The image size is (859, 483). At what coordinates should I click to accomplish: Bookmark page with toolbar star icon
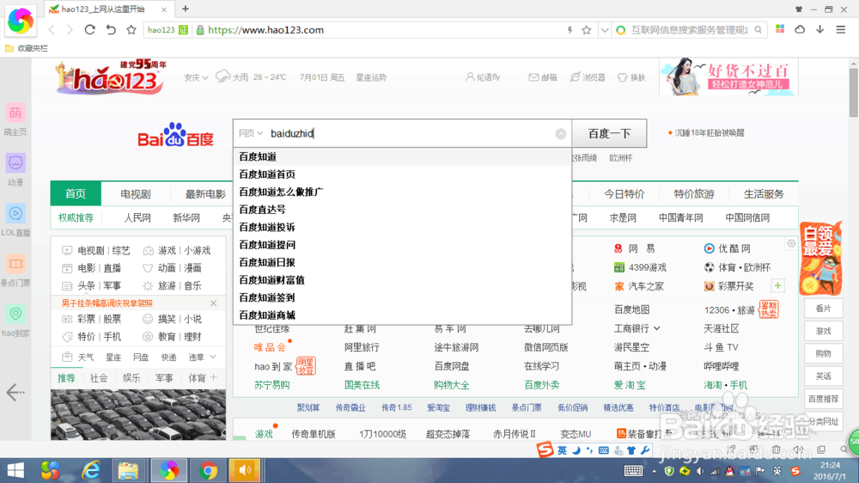point(131,29)
